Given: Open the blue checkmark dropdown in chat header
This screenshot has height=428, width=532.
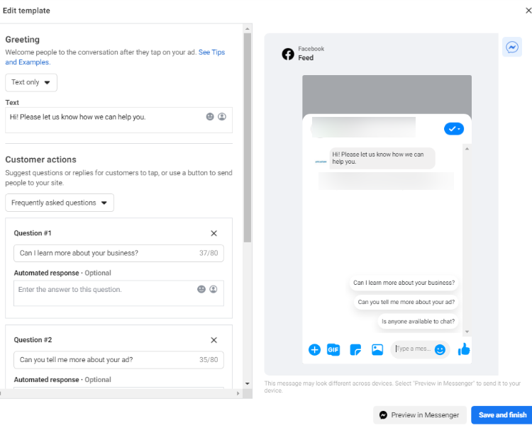Looking at the screenshot, I should coord(453,128).
